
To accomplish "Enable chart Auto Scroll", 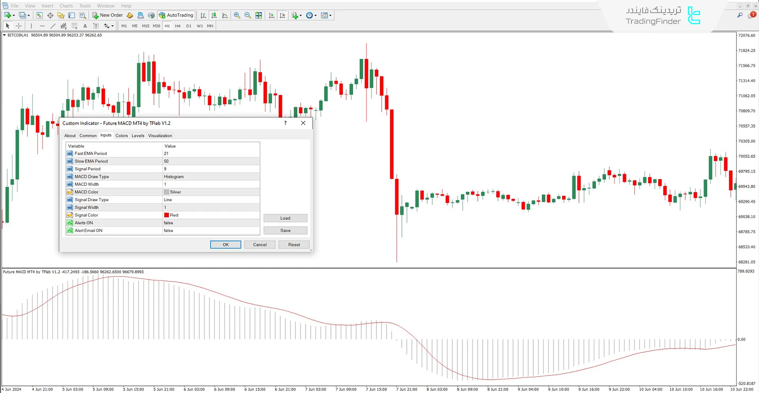I will [271, 15].
